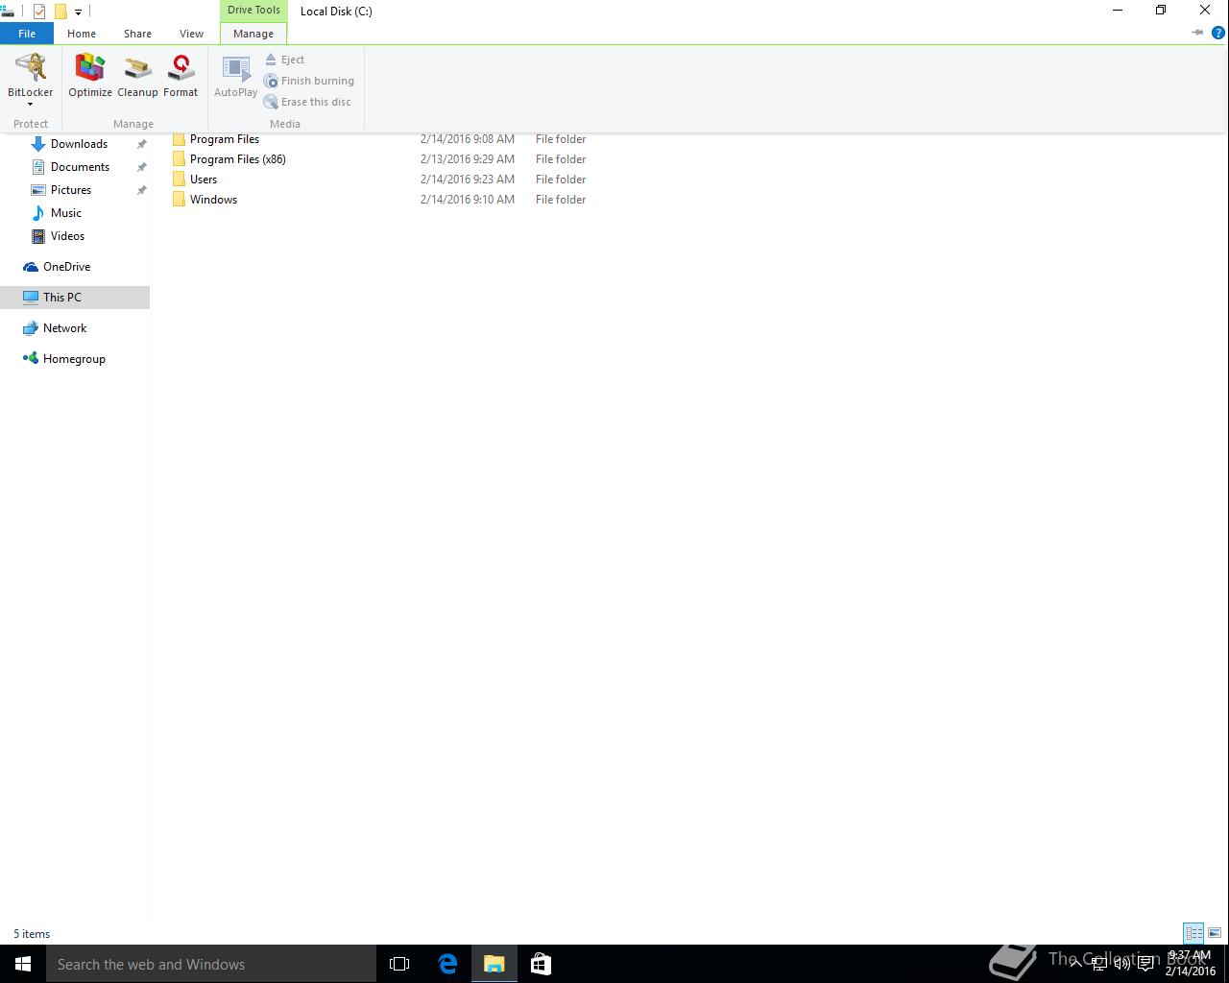The height and width of the screenshot is (983, 1229).
Task: Open the Store app from the taskbar
Action: pyautogui.click(x=541, y=964)
